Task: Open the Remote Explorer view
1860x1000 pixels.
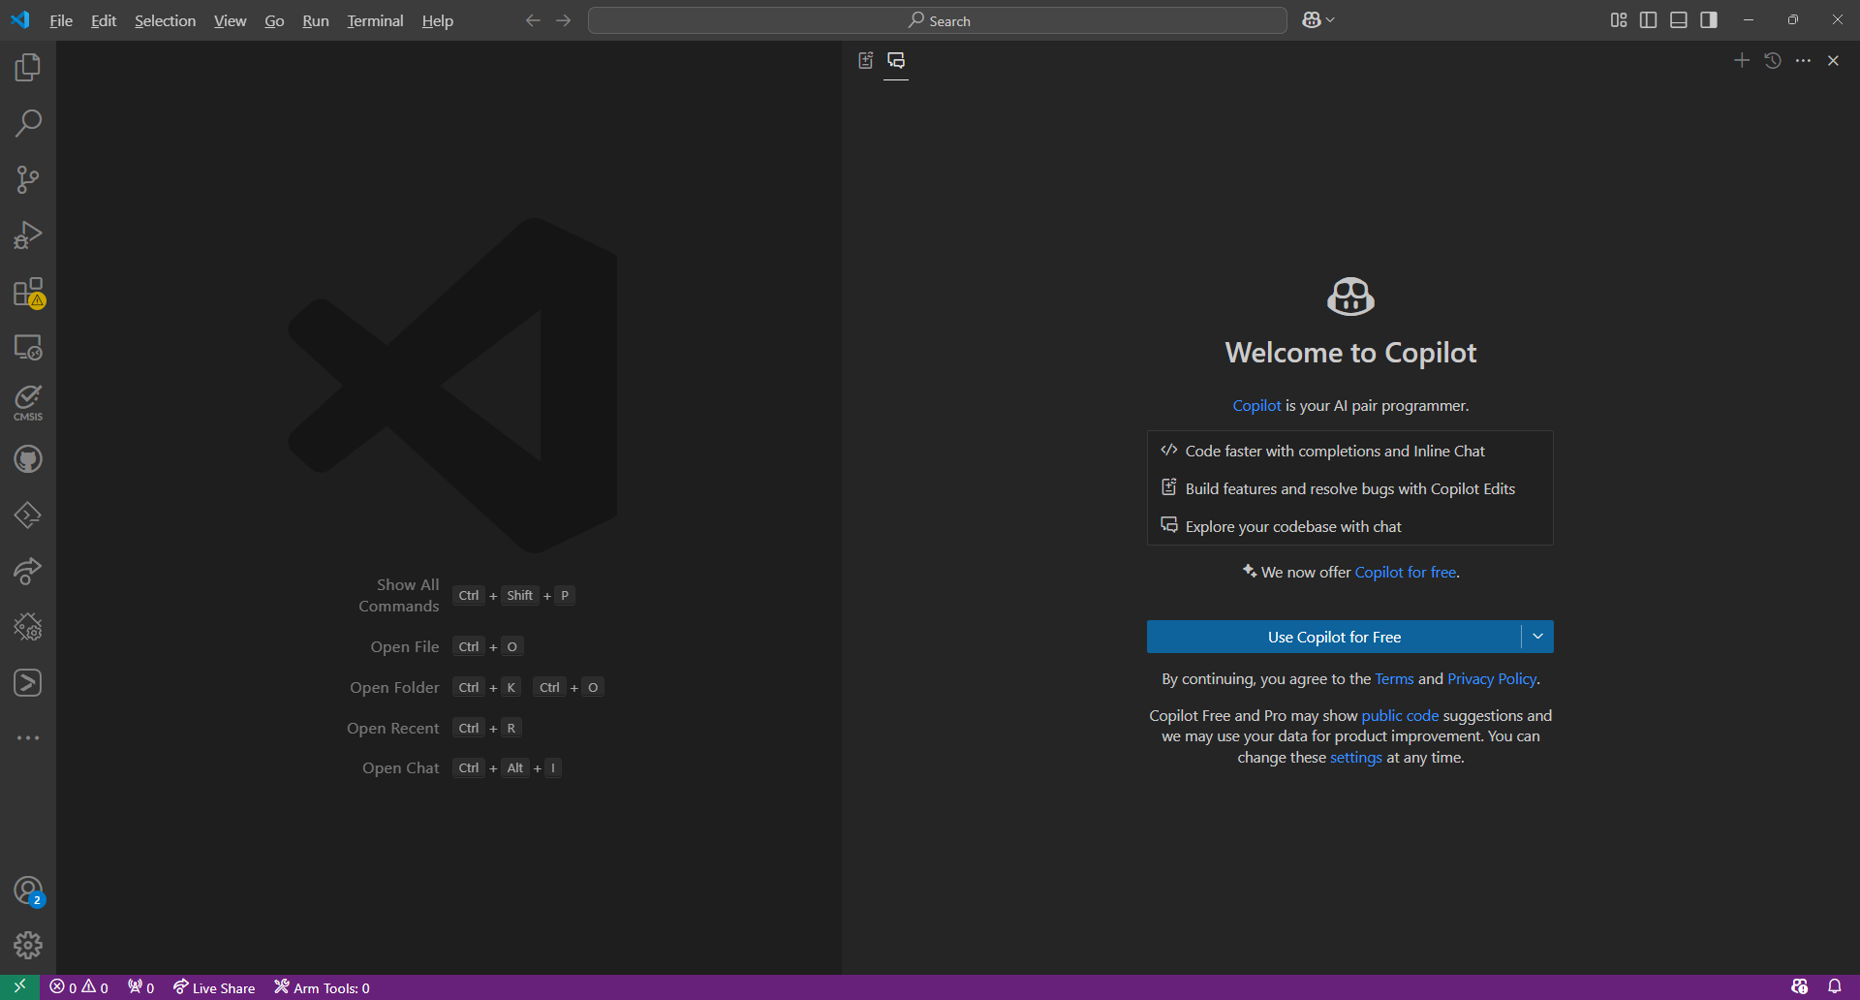Action: pos(28,347)
